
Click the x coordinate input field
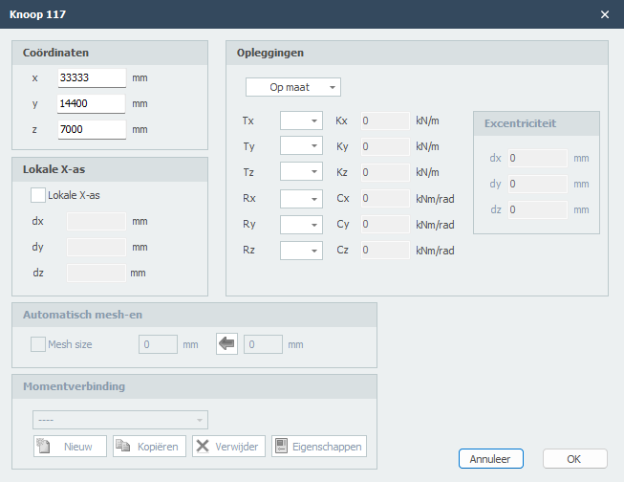coord(92,77)
